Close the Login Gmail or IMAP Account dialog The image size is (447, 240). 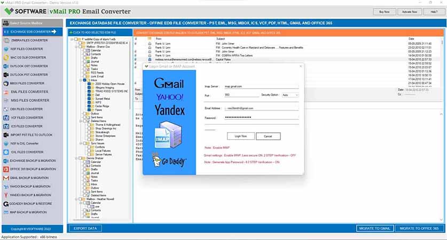301,66
